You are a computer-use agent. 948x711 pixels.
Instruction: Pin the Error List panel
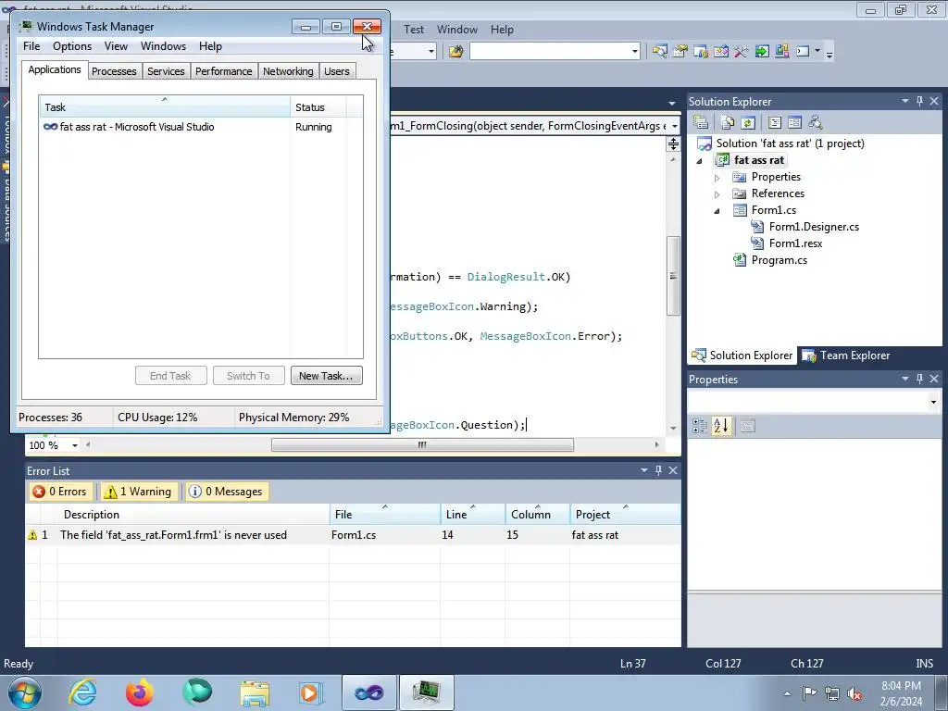tap(658, 470)
